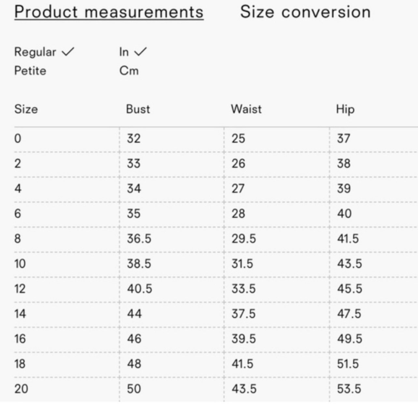Select the size 0 row label
418x408 pixels.
click(18, 138)
